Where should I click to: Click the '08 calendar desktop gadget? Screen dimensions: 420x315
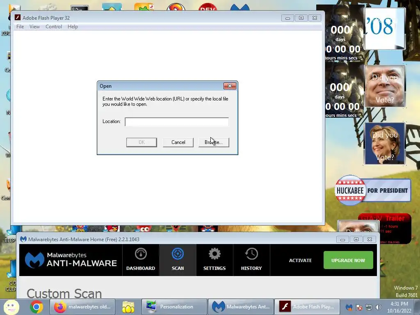pos(385,29)
